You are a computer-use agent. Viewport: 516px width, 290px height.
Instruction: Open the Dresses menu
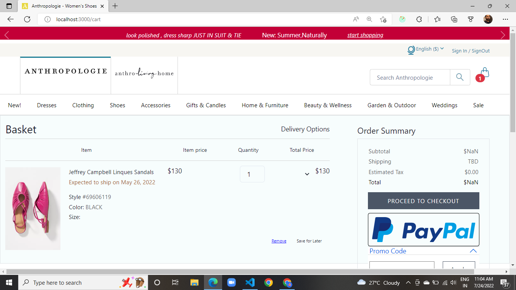click(x=47, y=105)
